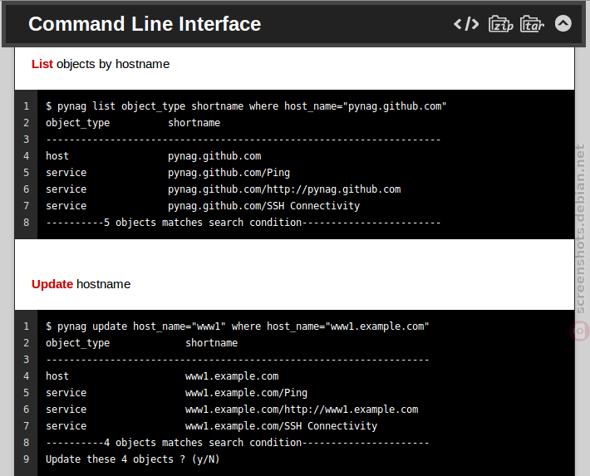Click the pynag.github.com/Ping service line
This screenshot has width=590, height=476.
coord(168,173)
